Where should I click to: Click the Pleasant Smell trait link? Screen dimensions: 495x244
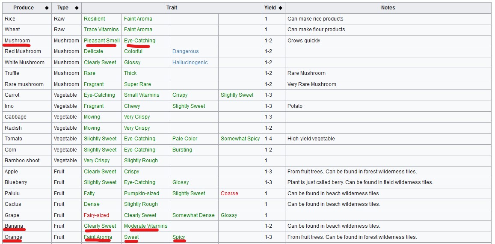click(101, 41)
